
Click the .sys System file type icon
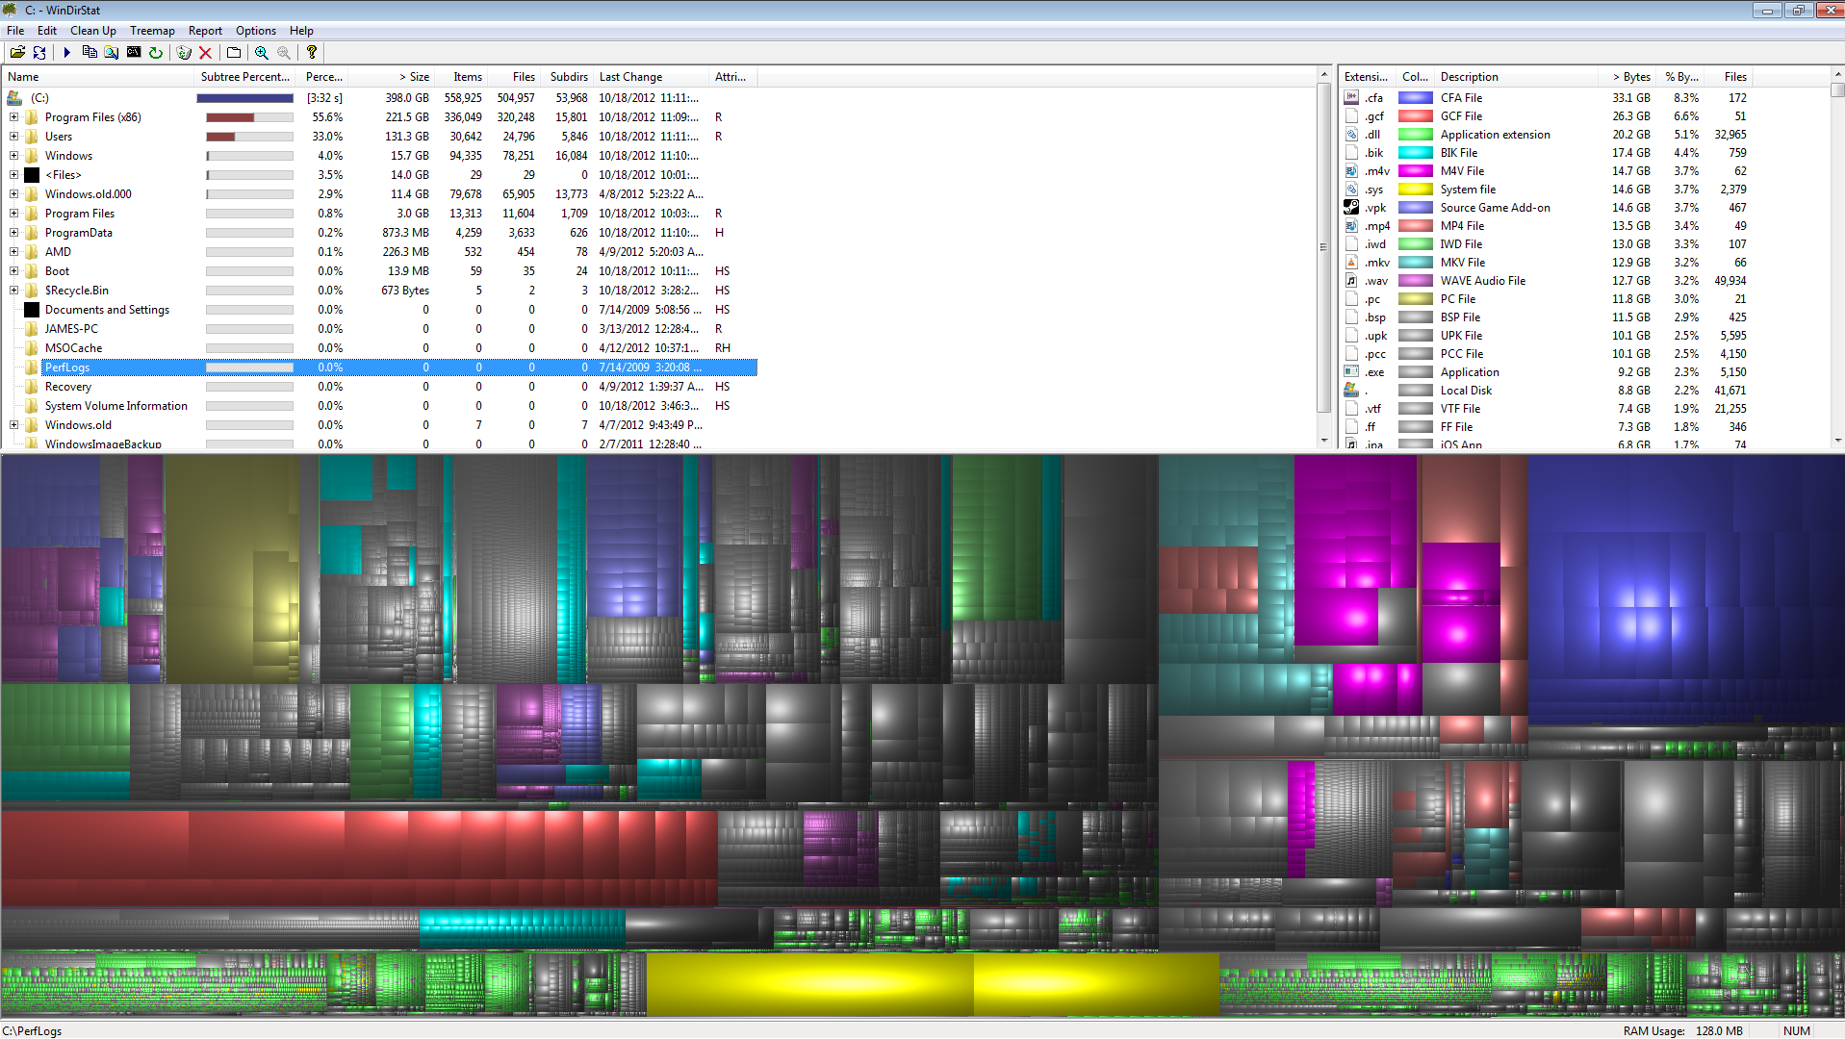tap(1351, 190)
